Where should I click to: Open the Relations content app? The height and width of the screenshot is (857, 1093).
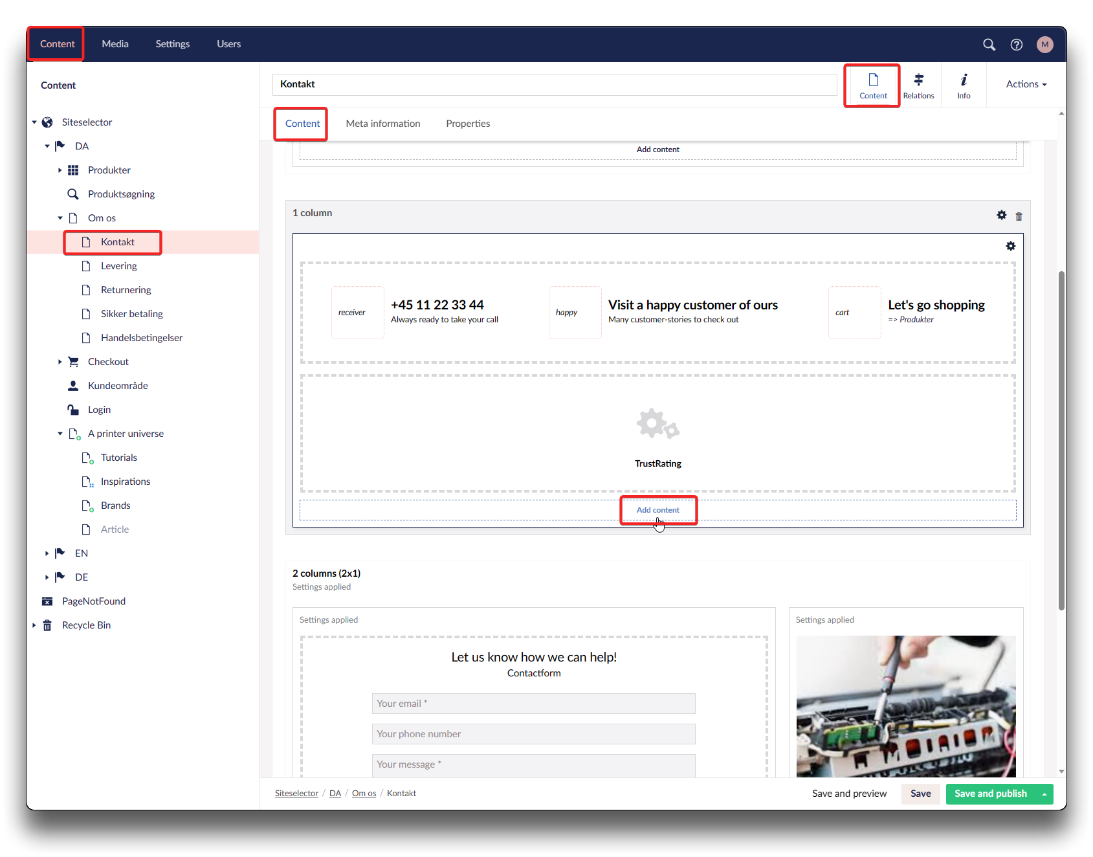(x=918, y=85)
